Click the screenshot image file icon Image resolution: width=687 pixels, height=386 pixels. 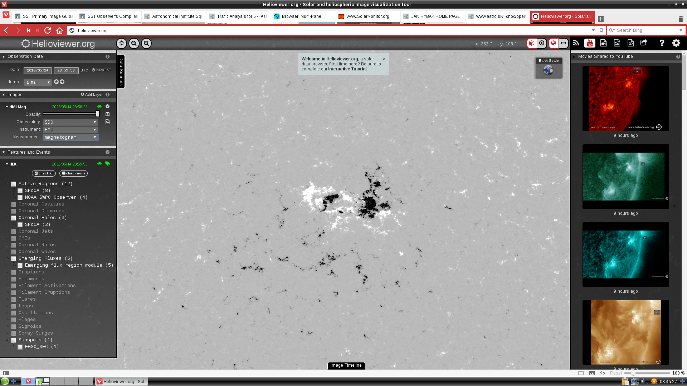tap(617, 43)
